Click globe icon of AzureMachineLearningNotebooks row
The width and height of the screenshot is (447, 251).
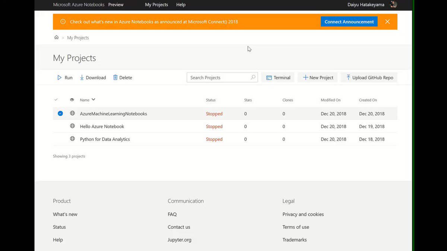click(72, 113)
